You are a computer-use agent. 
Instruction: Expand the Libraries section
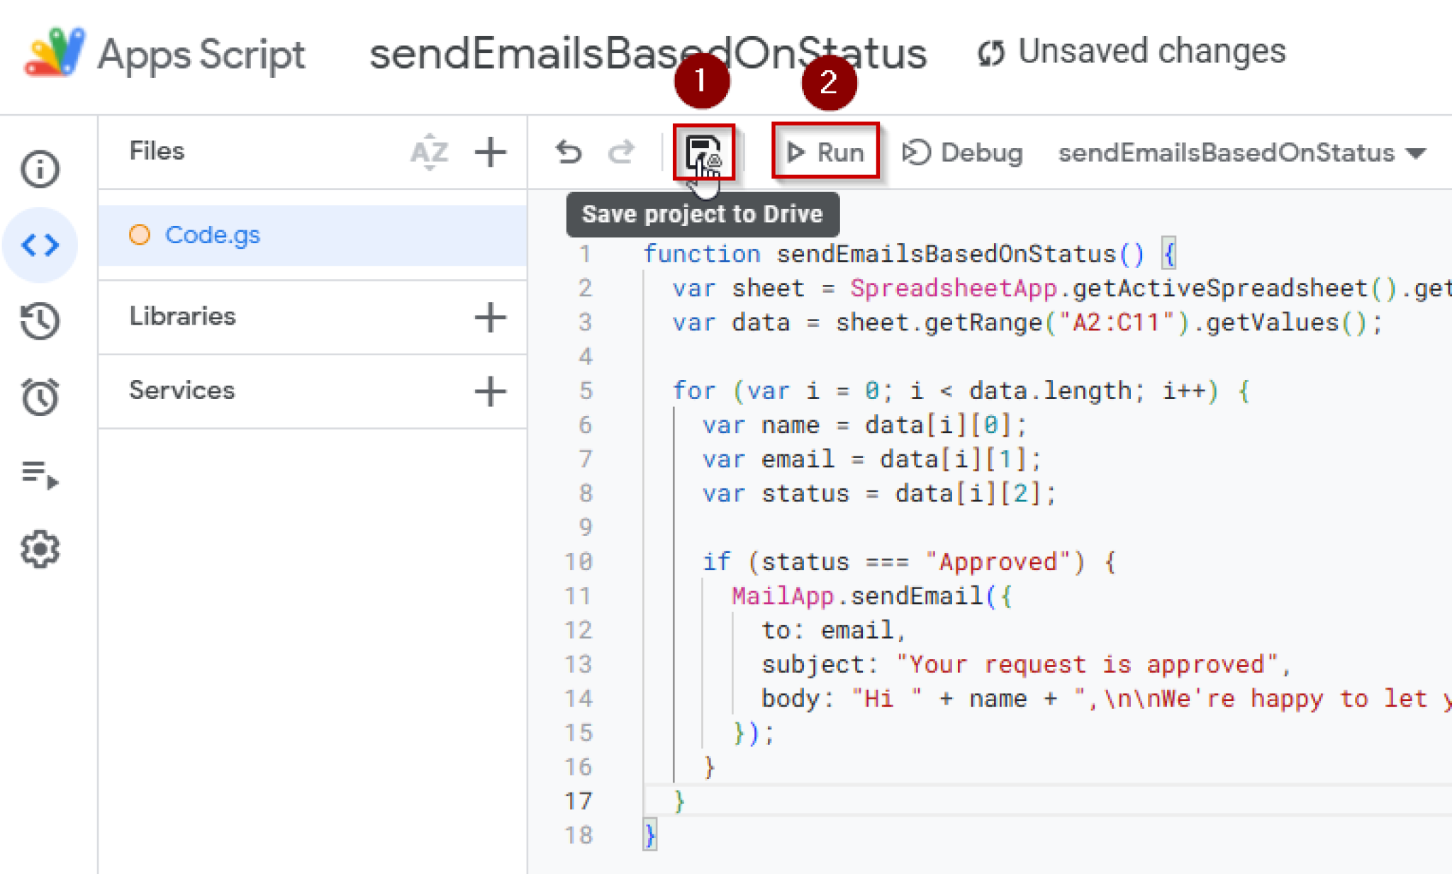182,317
